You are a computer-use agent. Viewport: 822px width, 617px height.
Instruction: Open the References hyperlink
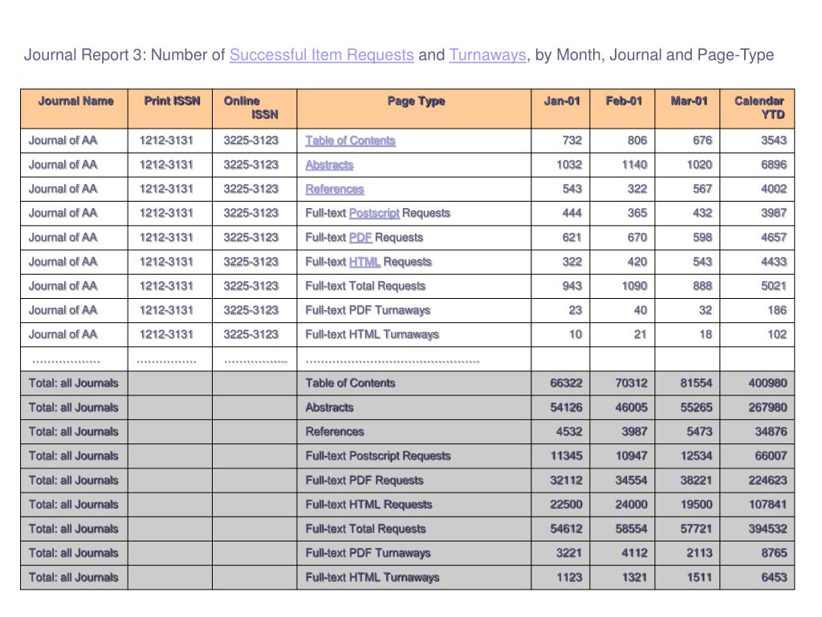click(335, 189)
